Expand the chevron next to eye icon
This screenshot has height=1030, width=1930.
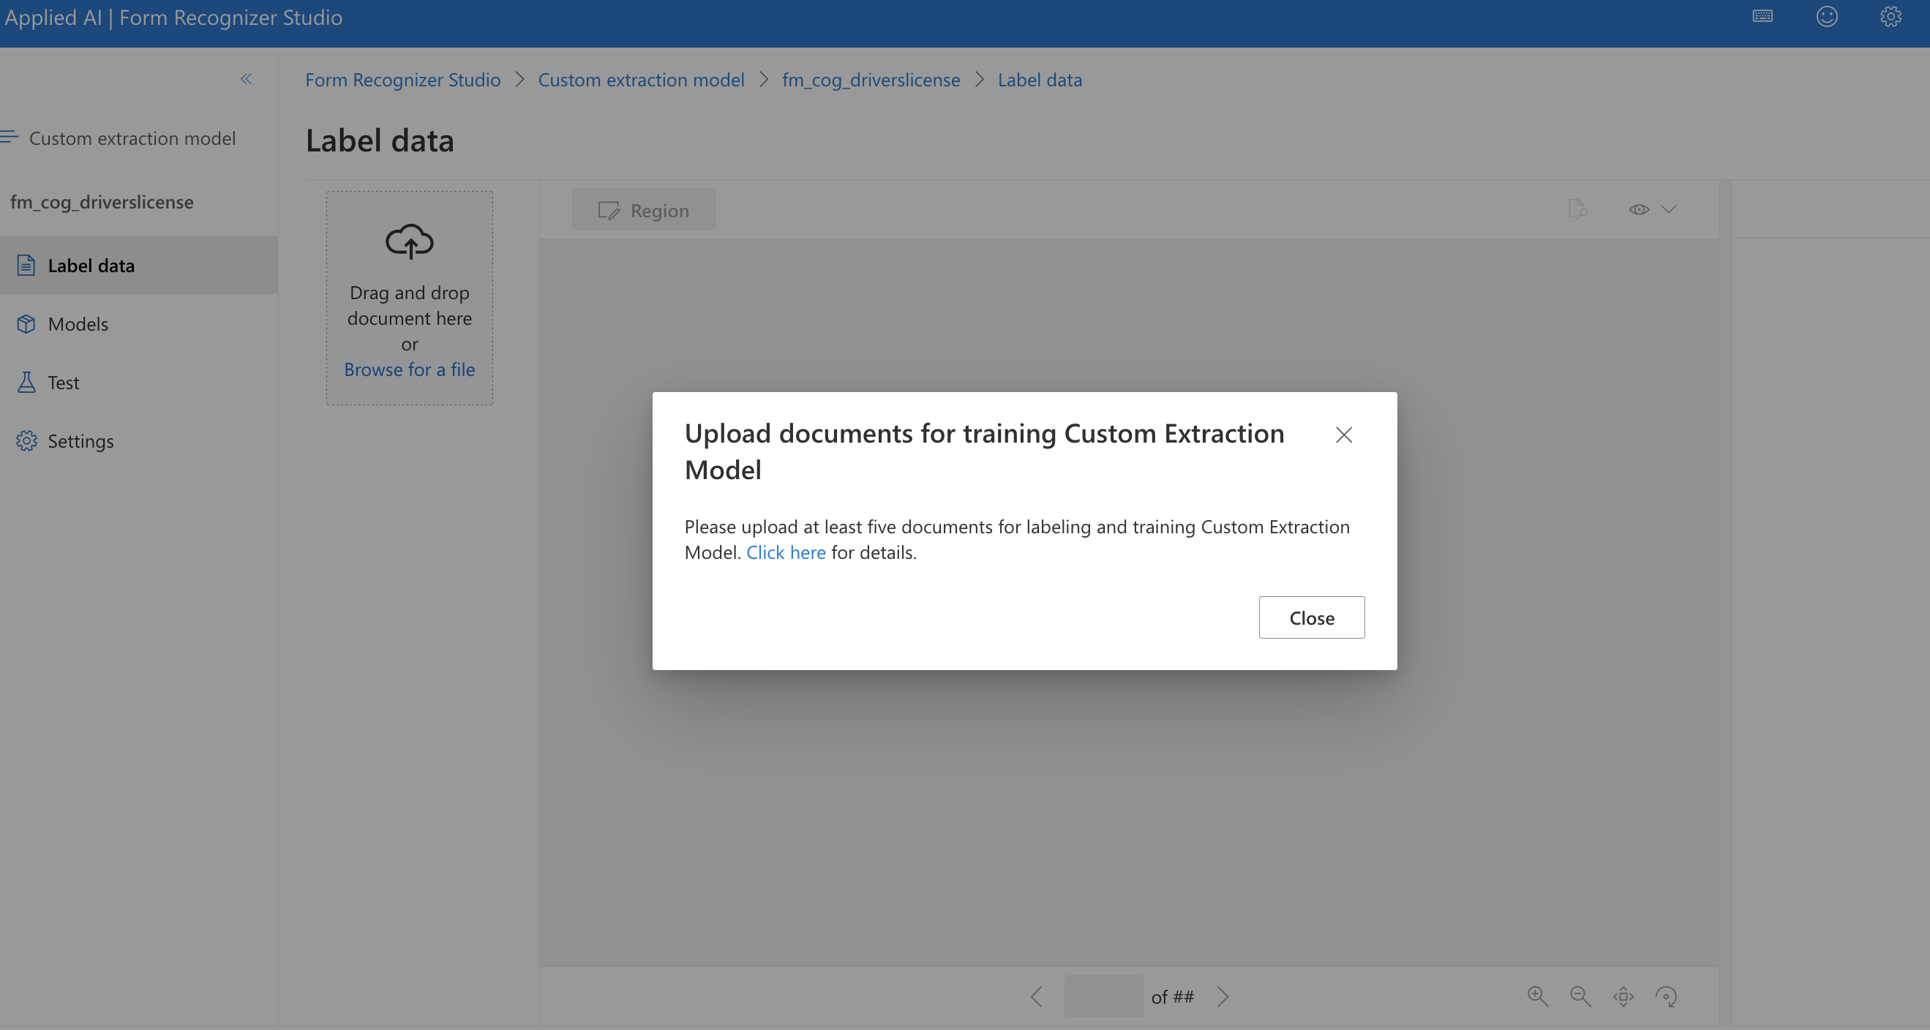1669,209
